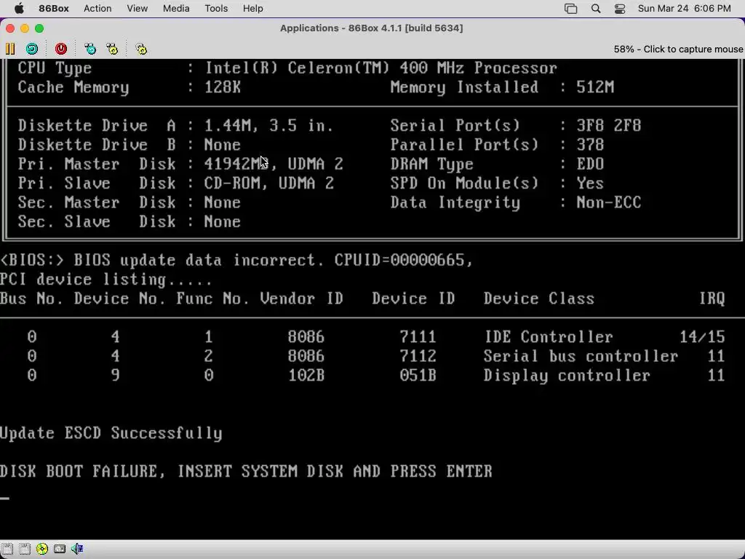The image size is (745, 559).
Task: Open the Tools menu
Action: coord(216,9)
